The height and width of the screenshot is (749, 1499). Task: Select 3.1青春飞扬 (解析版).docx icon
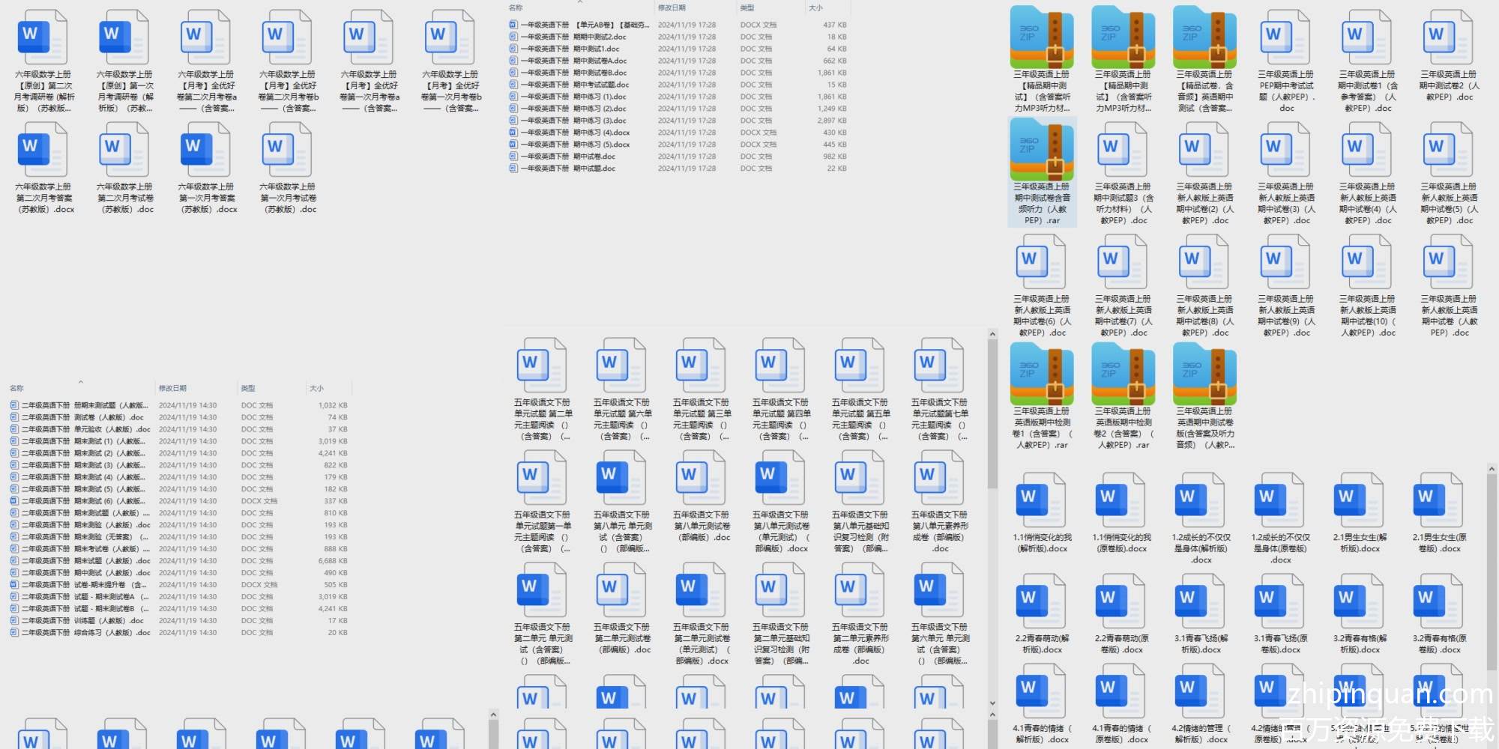coord(1201,601)
